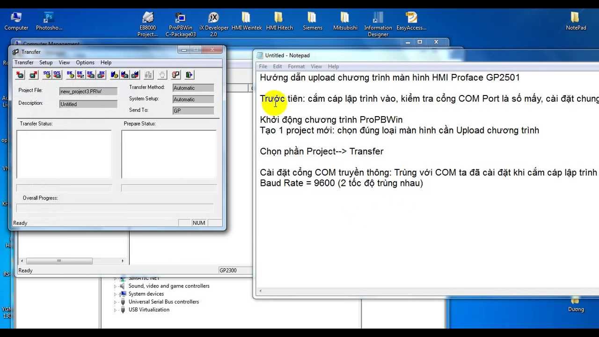Expand Universal Serial Bus controllers node
Viewport: 599px width, 337px height.
(116, 302)
